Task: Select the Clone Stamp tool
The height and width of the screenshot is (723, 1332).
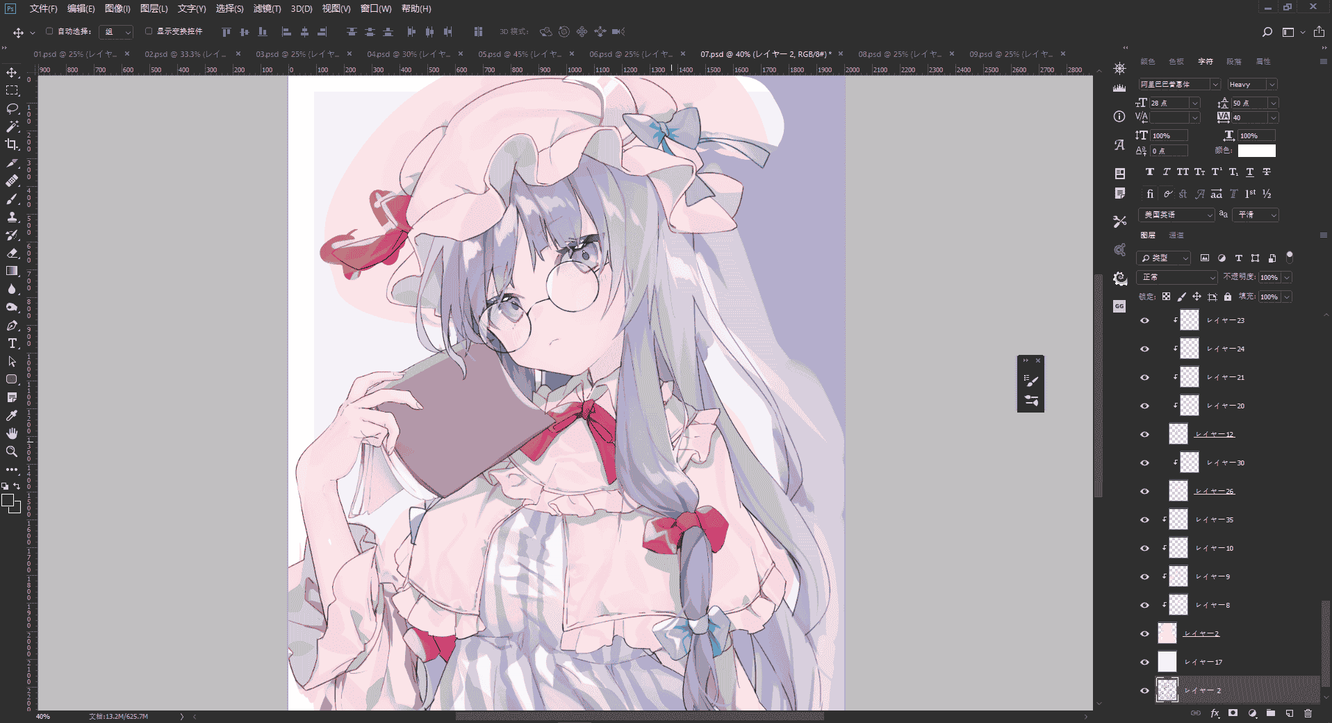Action: click(x=12, y=217)
